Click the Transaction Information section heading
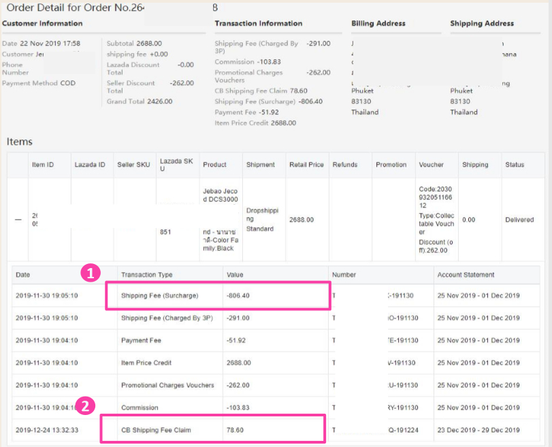The height and width of the screenshot is (447, 552). (x=259, y=23)
